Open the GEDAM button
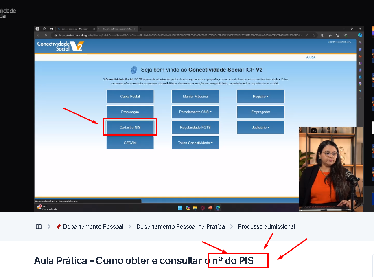374x277 pixels. coord(130,143)
